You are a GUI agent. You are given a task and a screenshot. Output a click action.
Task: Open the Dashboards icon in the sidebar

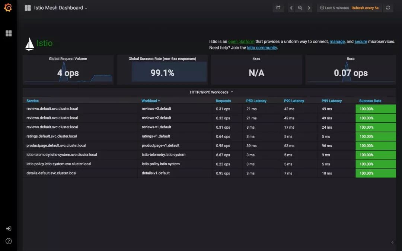coord(9,33)
